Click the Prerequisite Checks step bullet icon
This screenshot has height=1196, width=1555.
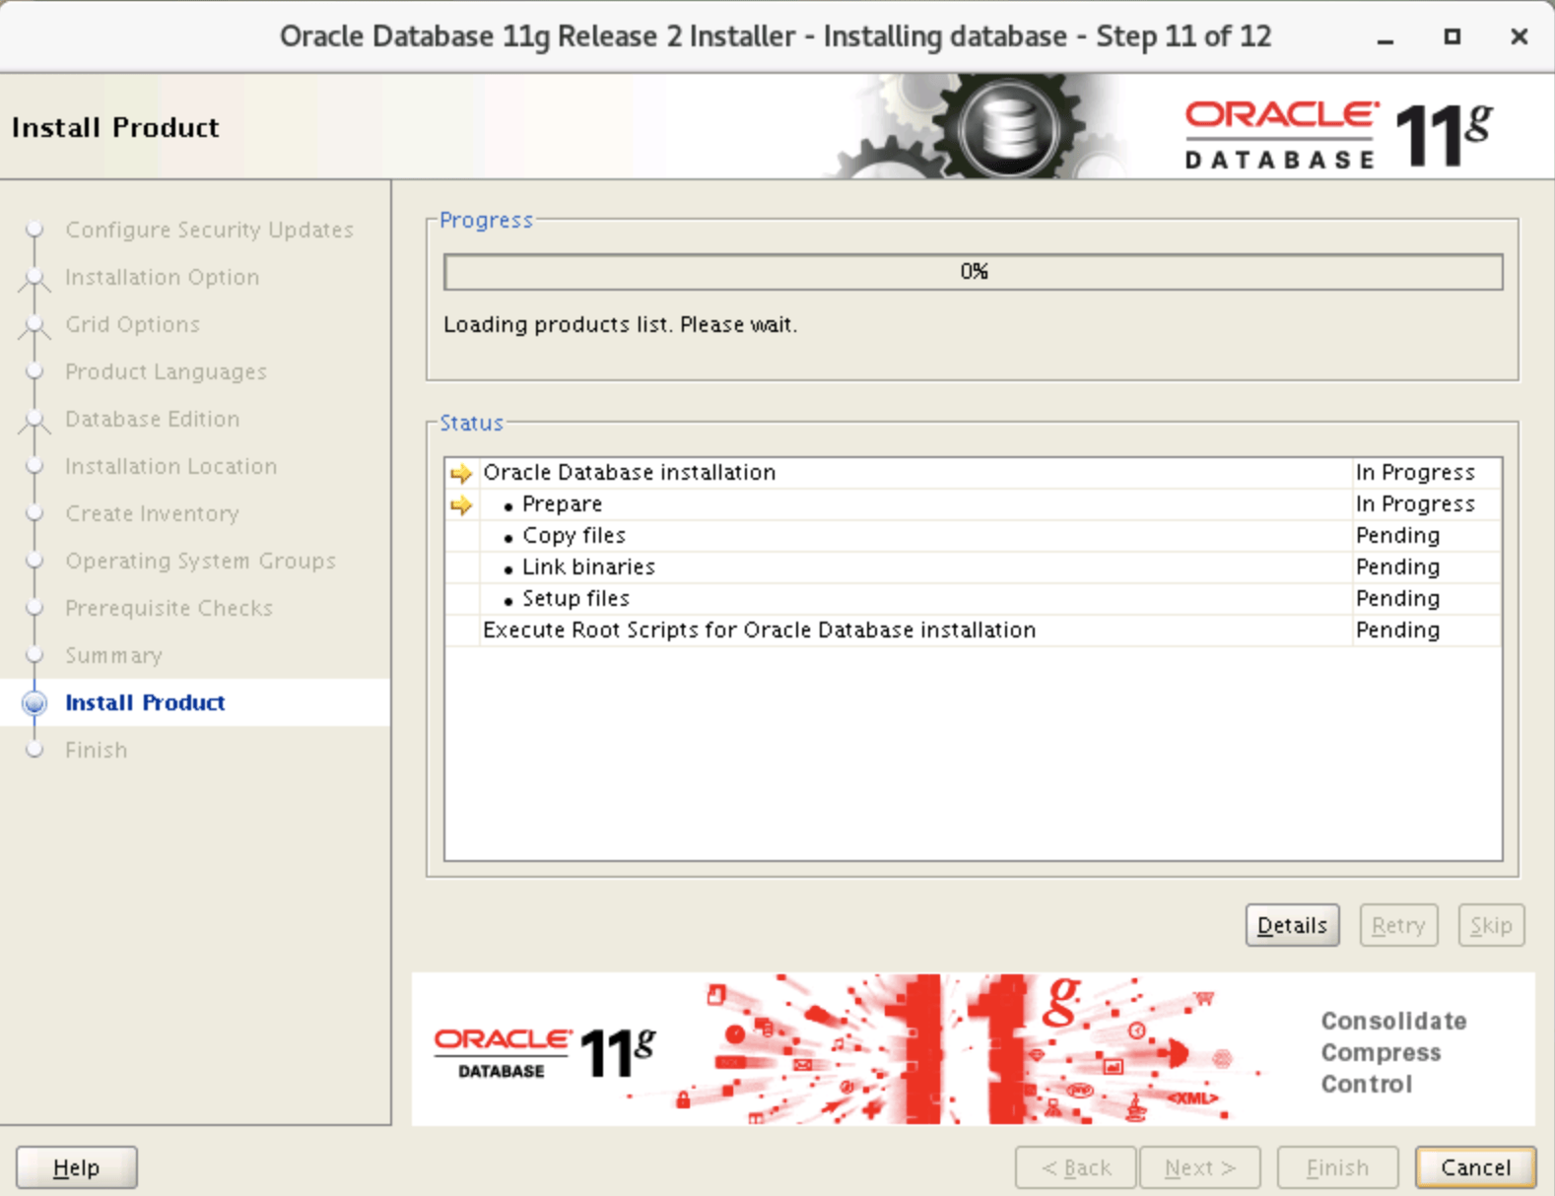[34, 608]
